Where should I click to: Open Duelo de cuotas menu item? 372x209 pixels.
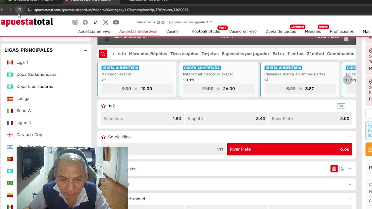[281, 31]
